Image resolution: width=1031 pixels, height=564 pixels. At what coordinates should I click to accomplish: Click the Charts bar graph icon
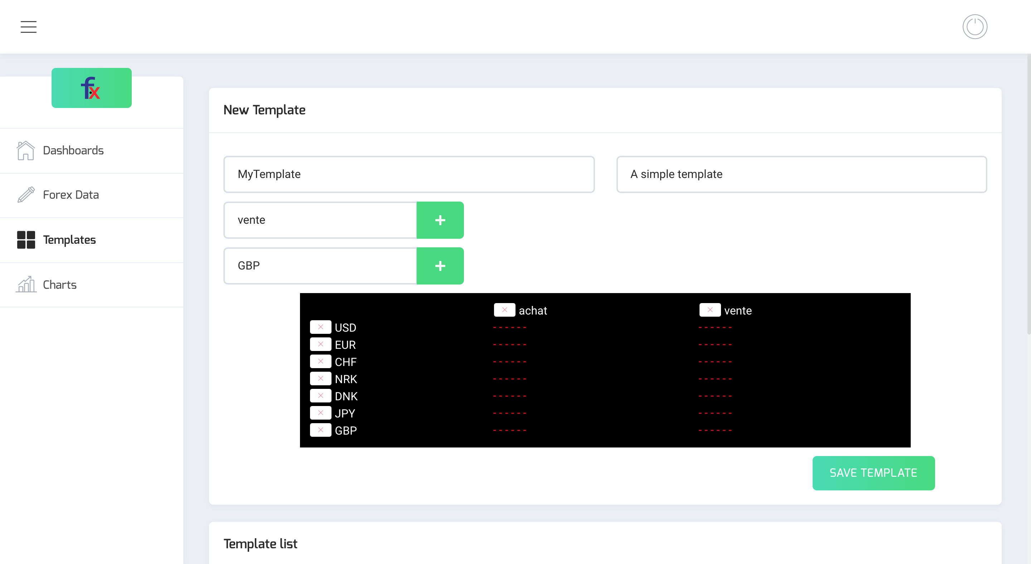tap(26, 285)
